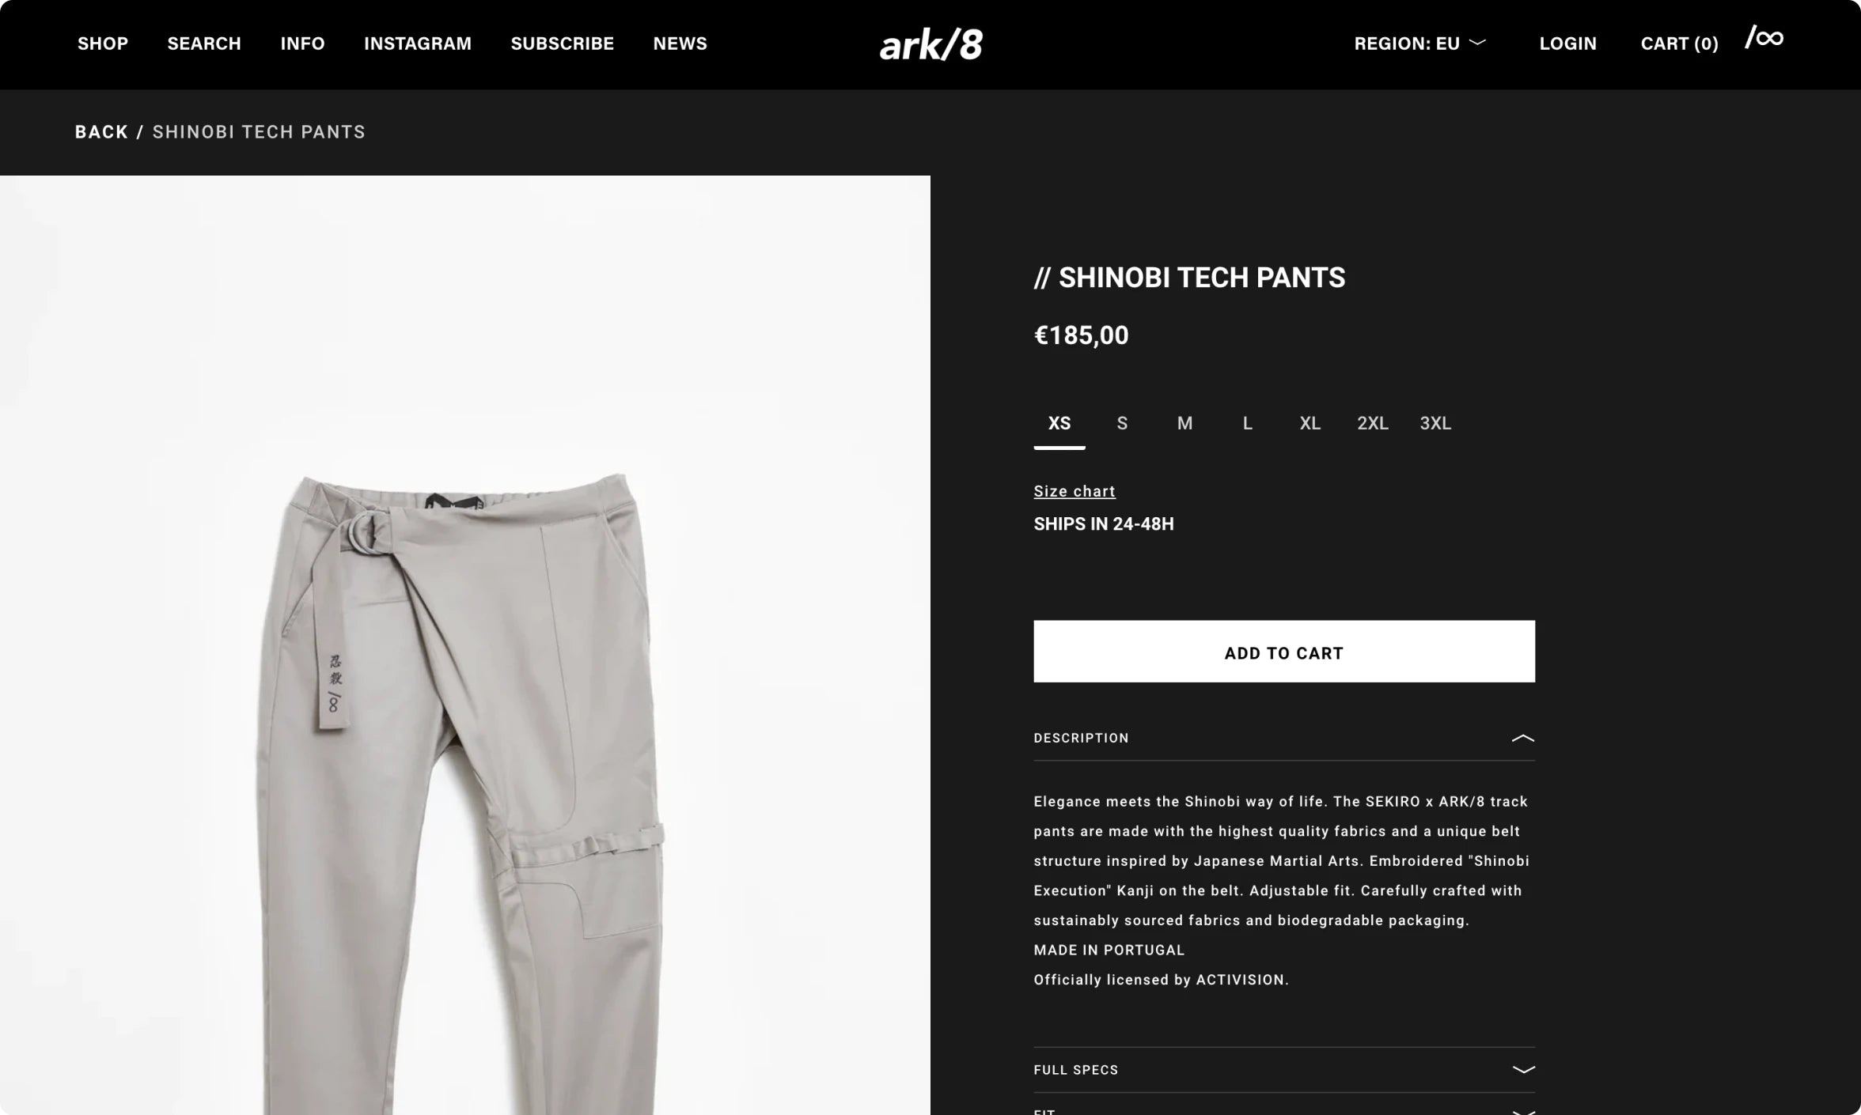The image size is (1861, 1115).
Task: Select size XS
Action: [1059, 423]
